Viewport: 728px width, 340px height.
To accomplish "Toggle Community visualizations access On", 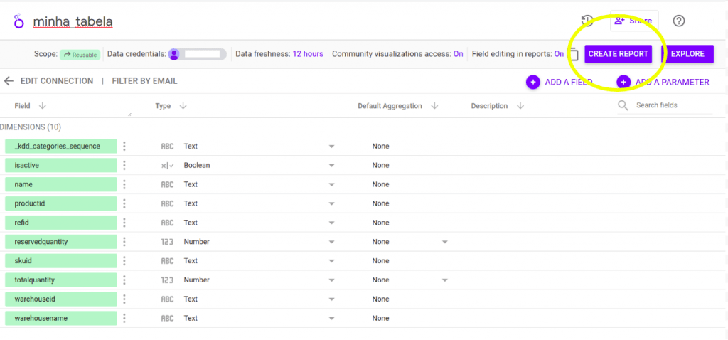I will pyautogui.click(x=459, y=54).
